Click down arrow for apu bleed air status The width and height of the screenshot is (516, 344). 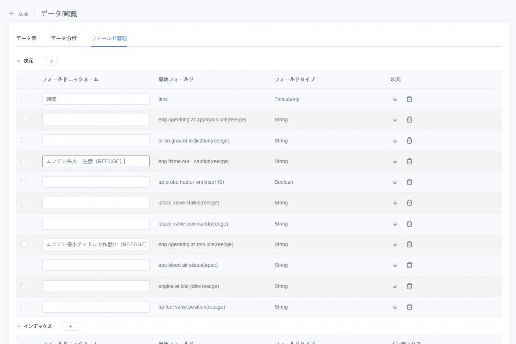pyautogui.click(x=395, y=265)
